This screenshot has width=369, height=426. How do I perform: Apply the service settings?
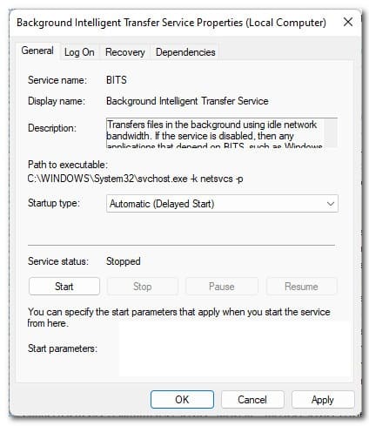point(323,400)
